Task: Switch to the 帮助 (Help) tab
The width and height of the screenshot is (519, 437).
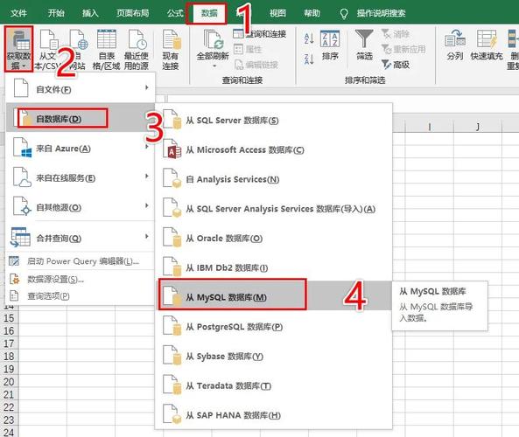Action: click(312, 13)
